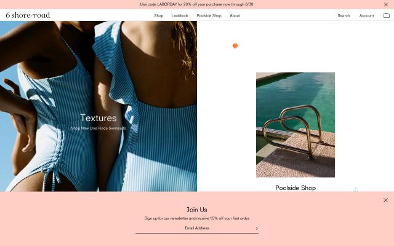Close the Join Us newsletter popup
394x246 pixels.
pos(385,200)
